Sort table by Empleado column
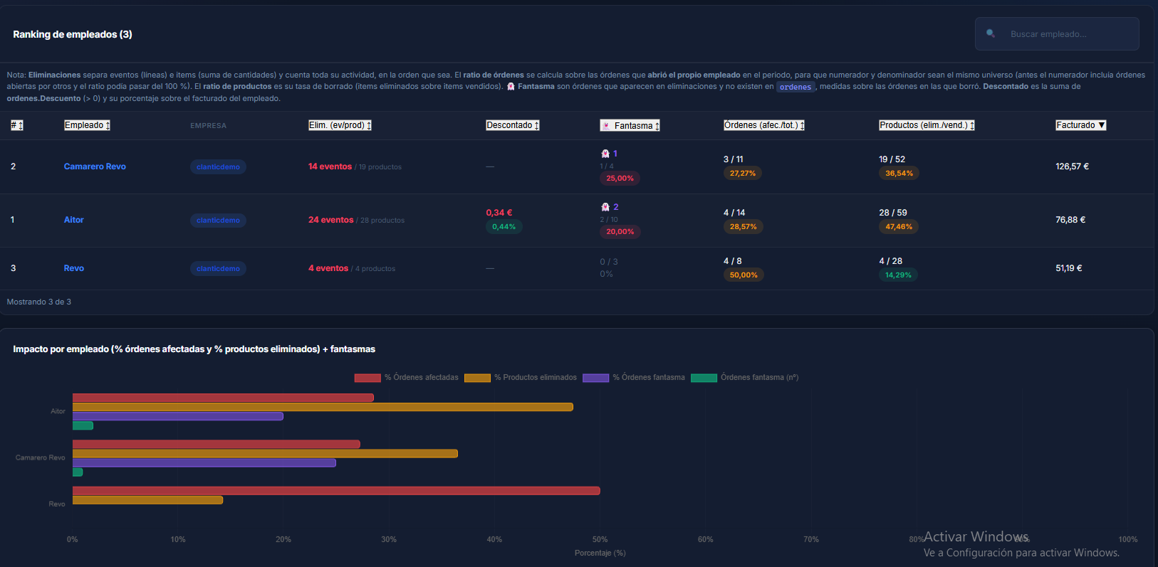This screenshot has height=567, width=1158. coord(87,125)
